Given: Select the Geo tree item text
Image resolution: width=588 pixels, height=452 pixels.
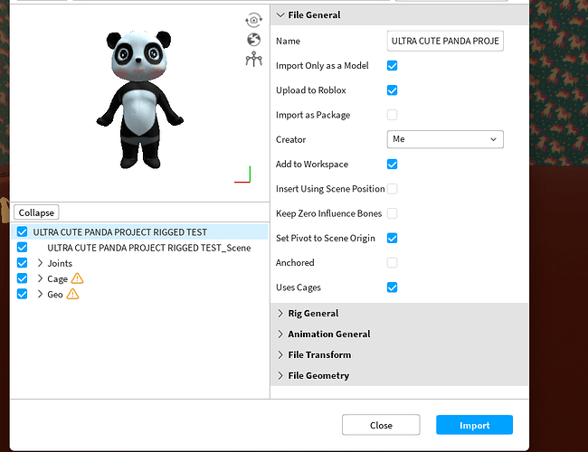Looking at the screenshot, I should click(55, 295).
